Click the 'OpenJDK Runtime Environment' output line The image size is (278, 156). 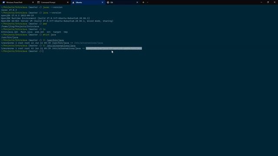(45, 18)
